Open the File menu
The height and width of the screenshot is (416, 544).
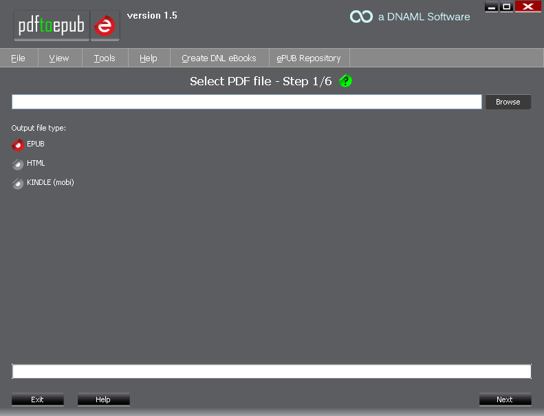pyautogui.click(x=19, y=58)
